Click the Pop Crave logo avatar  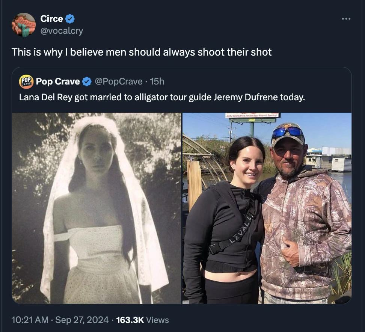[x=26, y=81]
